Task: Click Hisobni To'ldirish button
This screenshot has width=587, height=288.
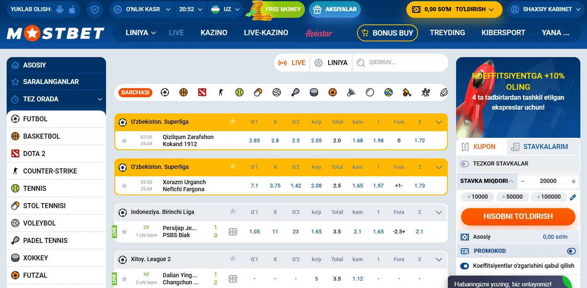Action: (x=518, y=216)
